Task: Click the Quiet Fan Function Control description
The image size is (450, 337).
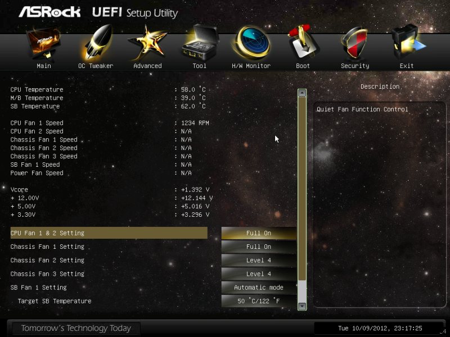Action: click(x=362, y=109)
